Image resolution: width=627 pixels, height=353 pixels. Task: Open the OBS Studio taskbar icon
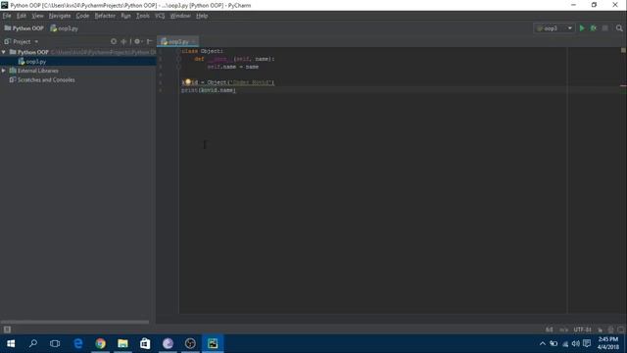click(190, 343)
